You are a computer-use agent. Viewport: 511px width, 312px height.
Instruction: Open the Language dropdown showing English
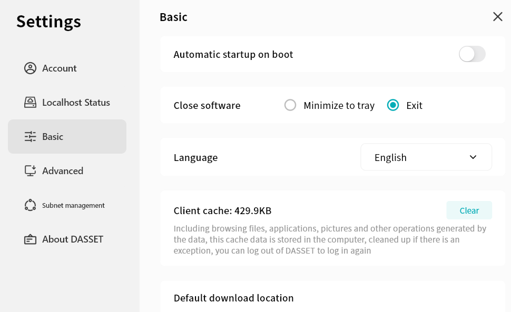coord(416,157)
